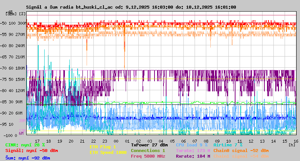This screenshot has width=300, height=161.
Task: Click the TxPower 27 dBm label
Action: pos(149,145)
